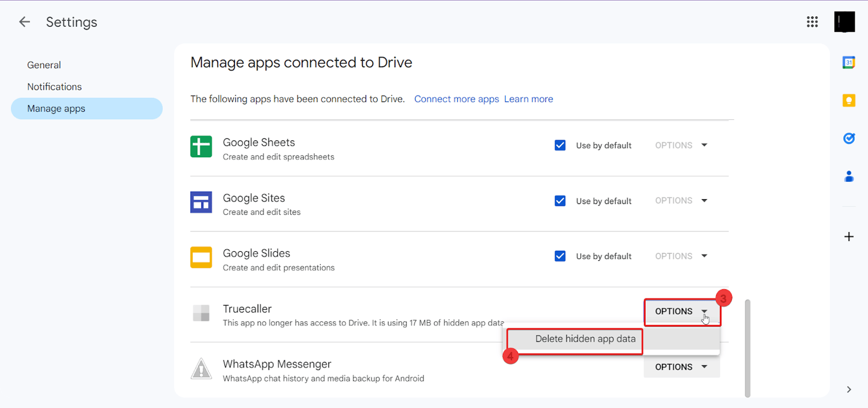Choose Delete hidden app data

[x=586, y=339]
